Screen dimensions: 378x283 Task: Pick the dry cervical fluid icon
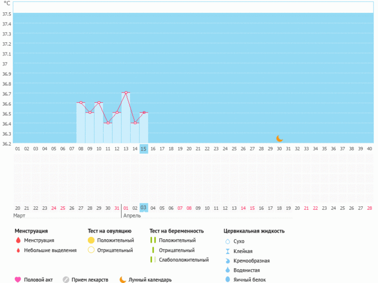pos(227,241)
